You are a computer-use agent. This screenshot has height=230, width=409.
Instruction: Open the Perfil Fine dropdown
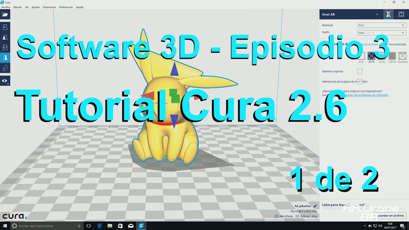382,33
